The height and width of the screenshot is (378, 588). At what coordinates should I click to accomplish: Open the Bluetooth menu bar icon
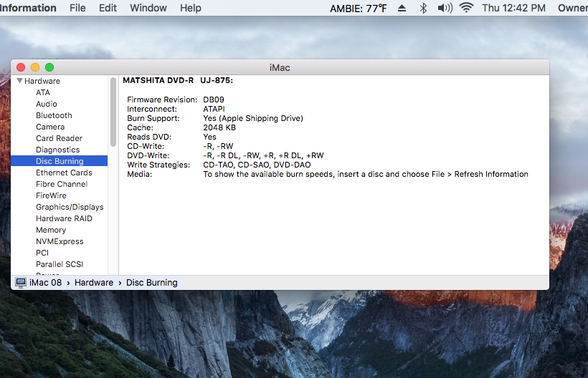click(423, 9)
